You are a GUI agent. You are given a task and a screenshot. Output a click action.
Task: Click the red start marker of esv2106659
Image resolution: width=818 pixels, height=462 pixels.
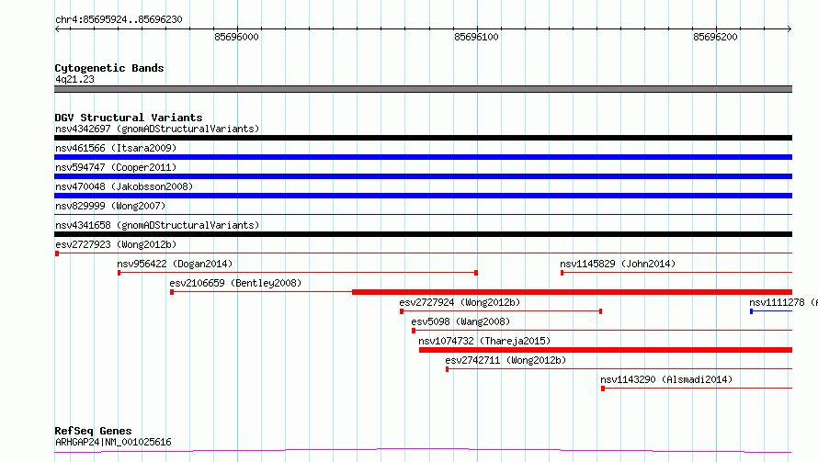point(172,292)
